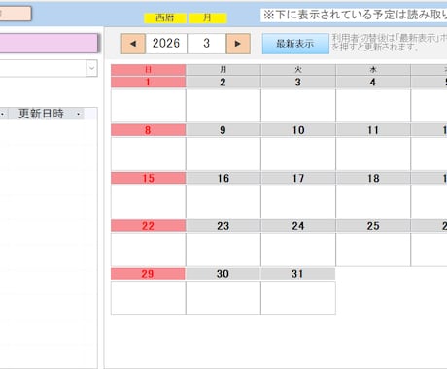Screen dimensions: 447x369
Task: Select date 4 header in calendar
Action: click(x=373, y=83)
